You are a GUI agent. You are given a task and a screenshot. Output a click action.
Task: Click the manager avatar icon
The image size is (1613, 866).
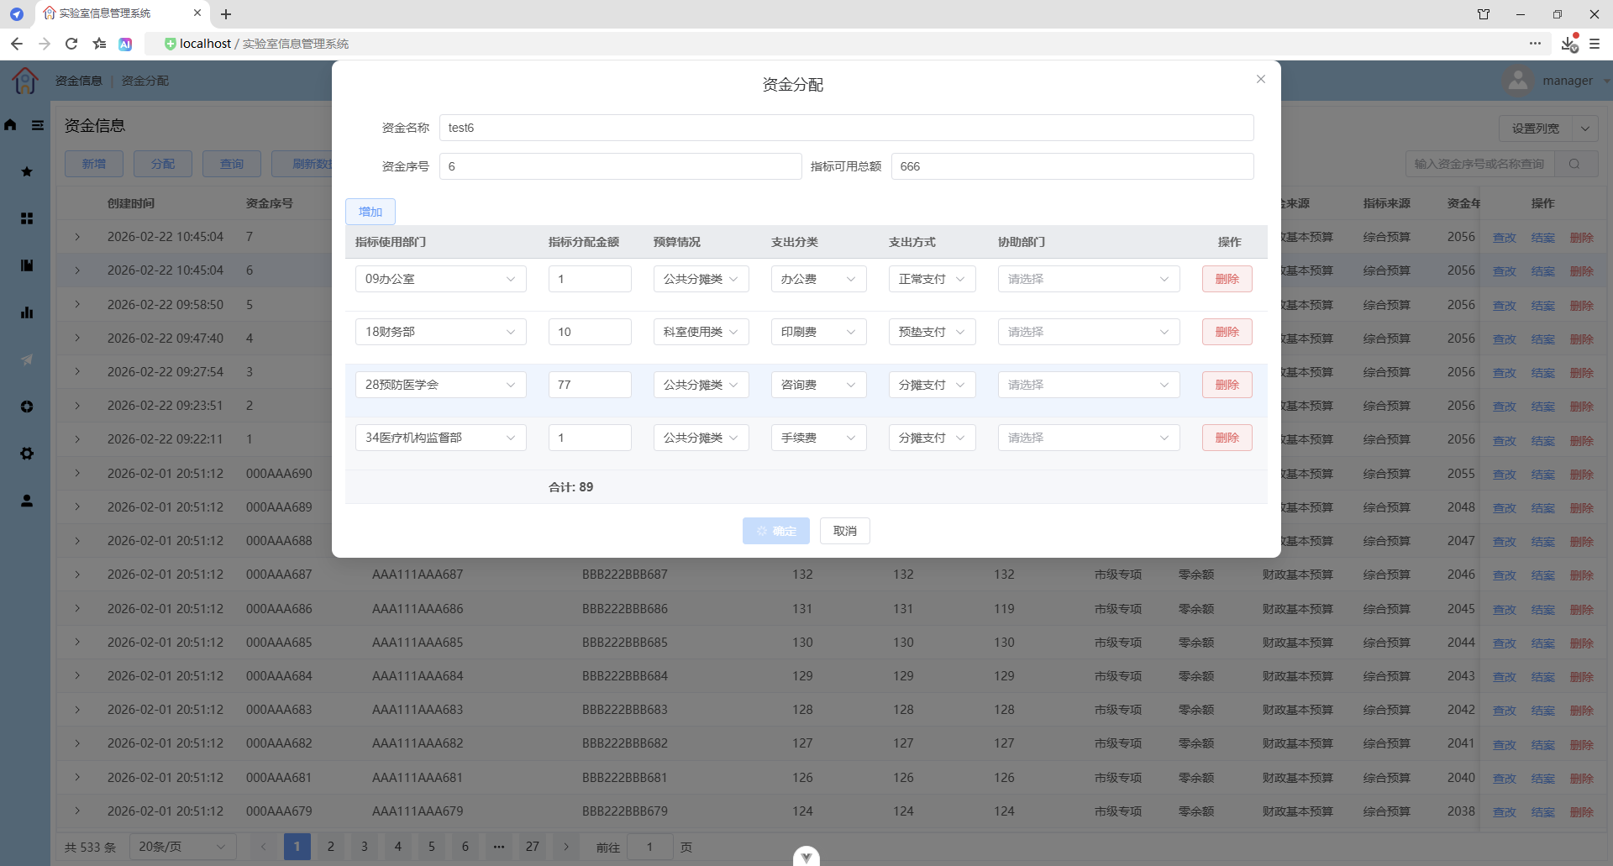[1517, 81]
